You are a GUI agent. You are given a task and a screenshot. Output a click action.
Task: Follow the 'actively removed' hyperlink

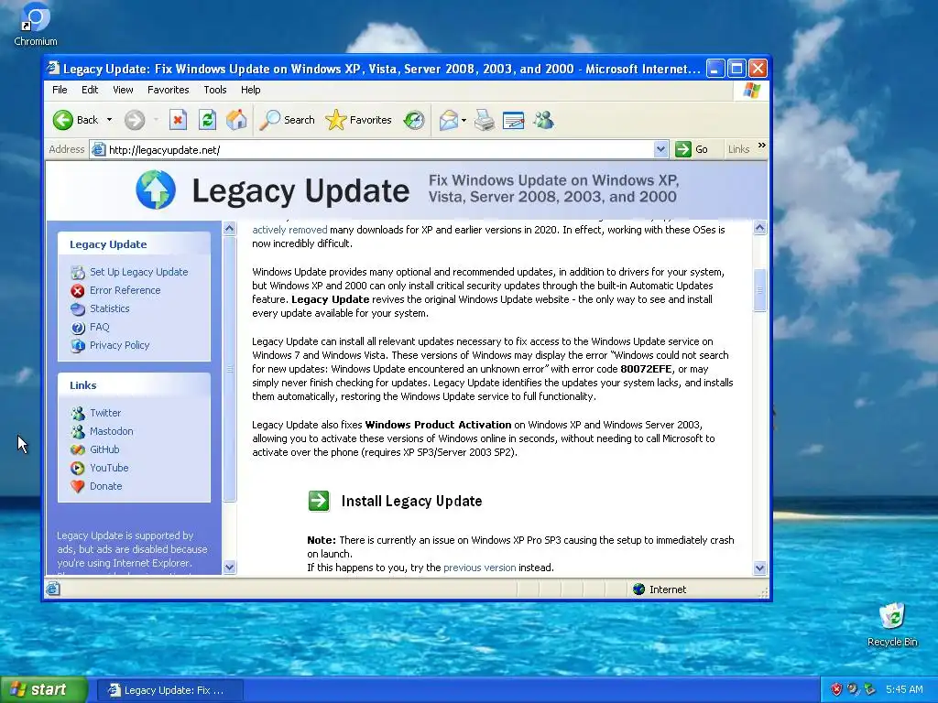[289, 230]
